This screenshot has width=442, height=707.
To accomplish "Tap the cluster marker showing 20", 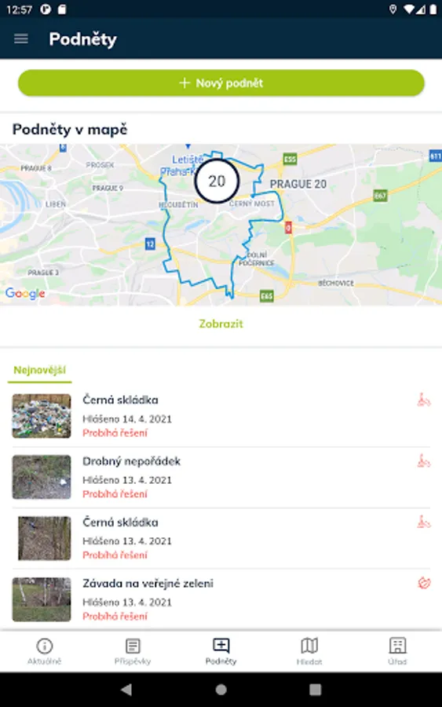I will (x=217, y=181).
